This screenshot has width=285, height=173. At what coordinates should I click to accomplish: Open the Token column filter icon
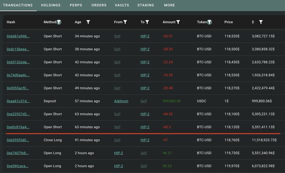click(x=210, y=22)
